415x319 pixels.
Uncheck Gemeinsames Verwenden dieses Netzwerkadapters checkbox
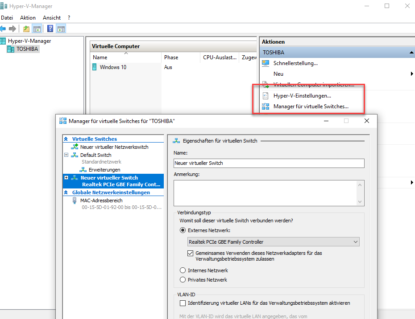[190, 253]
